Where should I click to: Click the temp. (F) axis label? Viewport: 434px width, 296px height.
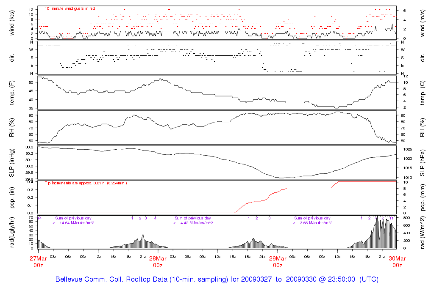pos(12,93)
